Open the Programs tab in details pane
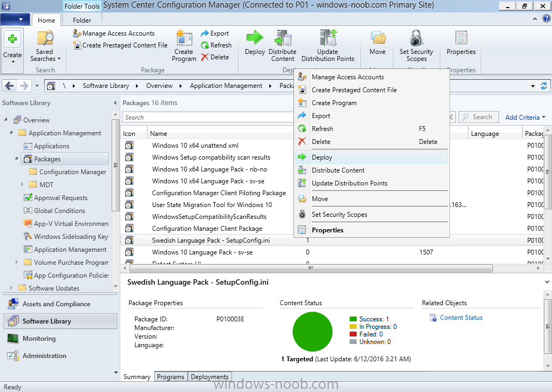 tap(171, 376)
